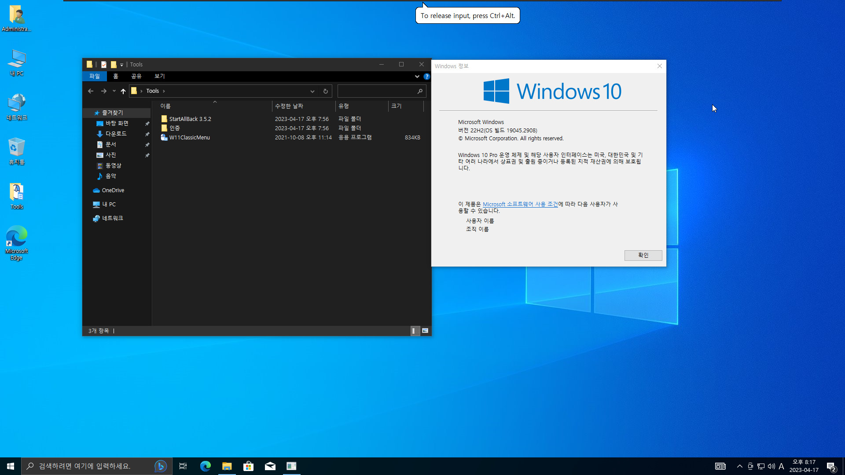Go up one folder level in Explorer
Screen dimensions: 845x475
(123, 91)
